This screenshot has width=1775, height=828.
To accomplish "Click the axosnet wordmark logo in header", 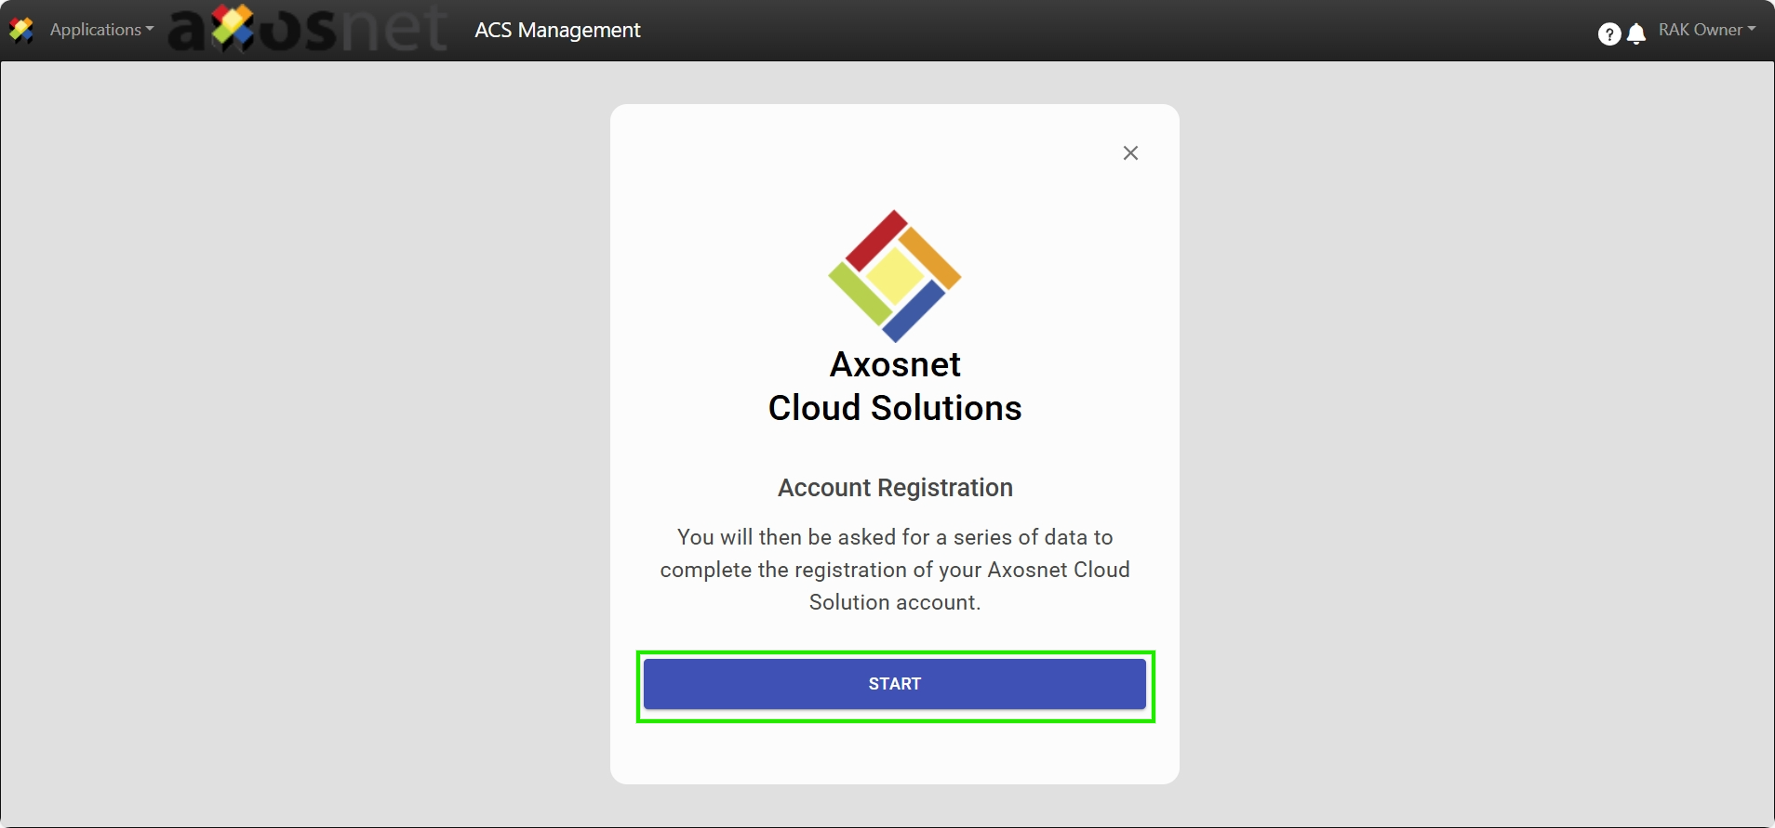I will (x=308, y=29).
